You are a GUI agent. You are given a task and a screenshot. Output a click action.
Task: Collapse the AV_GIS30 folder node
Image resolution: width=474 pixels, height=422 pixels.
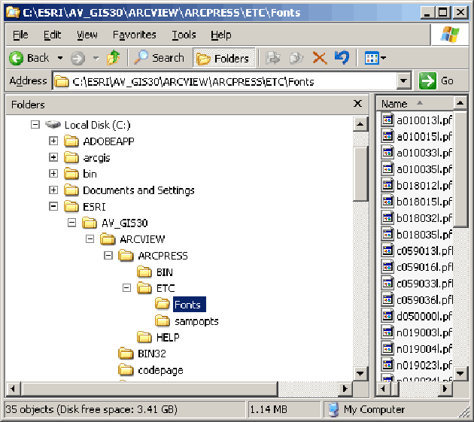click(x=71, y=223)
